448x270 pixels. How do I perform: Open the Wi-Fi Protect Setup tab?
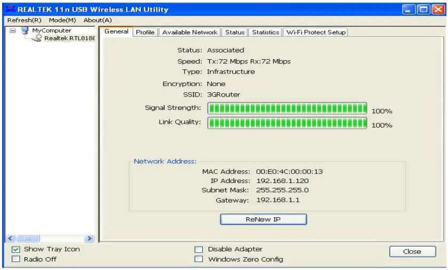point(316,32)
